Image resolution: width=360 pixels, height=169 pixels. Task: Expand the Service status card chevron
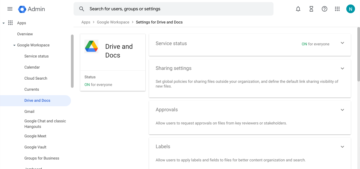[342, 43]
